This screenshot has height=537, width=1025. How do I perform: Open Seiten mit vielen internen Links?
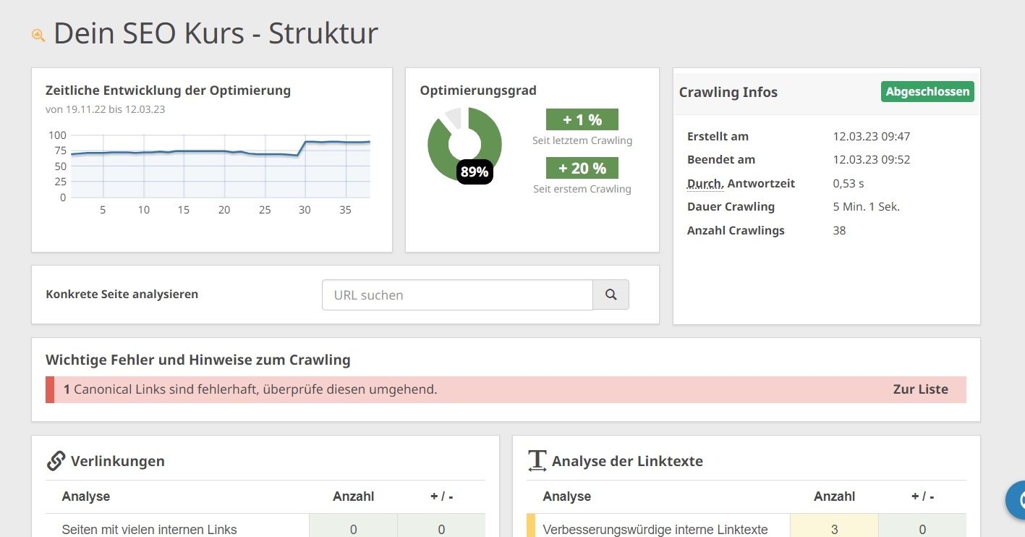click(150, 530)
